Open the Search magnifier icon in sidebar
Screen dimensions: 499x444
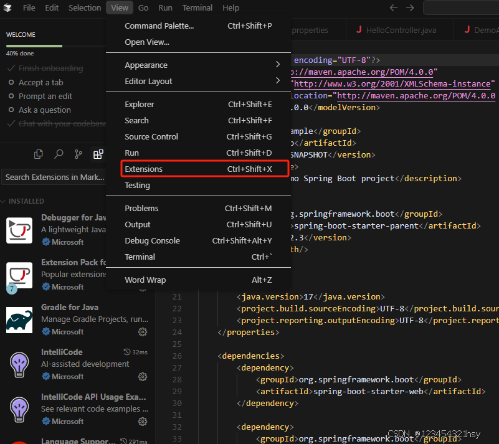click(59, 154)
